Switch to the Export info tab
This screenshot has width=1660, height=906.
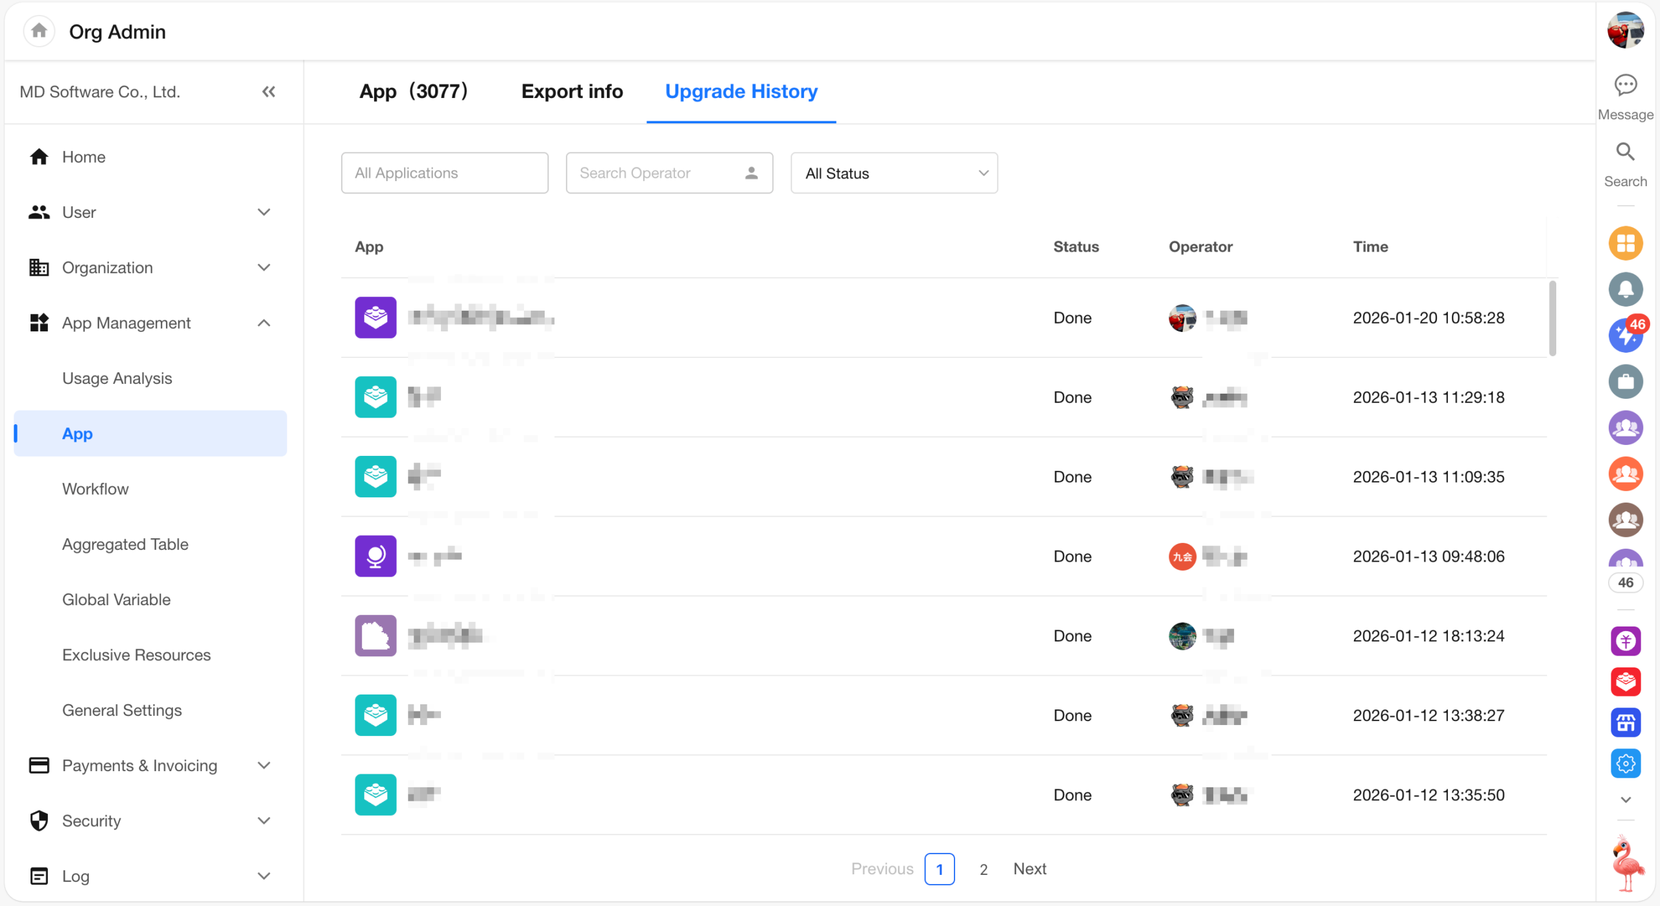pyautogui.click(x=571, y=91)
